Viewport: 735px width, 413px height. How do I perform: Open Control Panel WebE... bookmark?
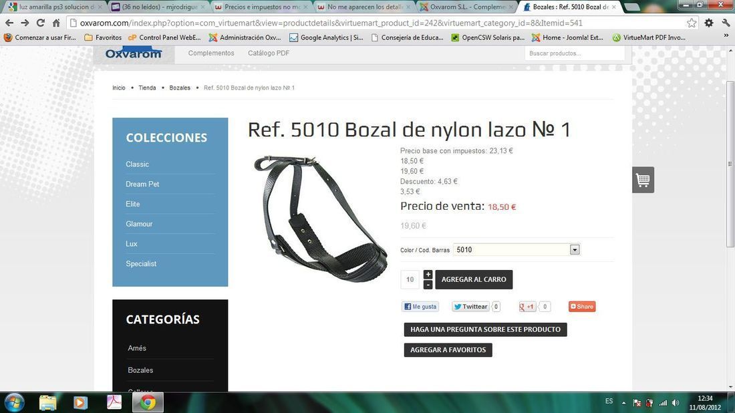pyautogui.click(x=164, y=37)
